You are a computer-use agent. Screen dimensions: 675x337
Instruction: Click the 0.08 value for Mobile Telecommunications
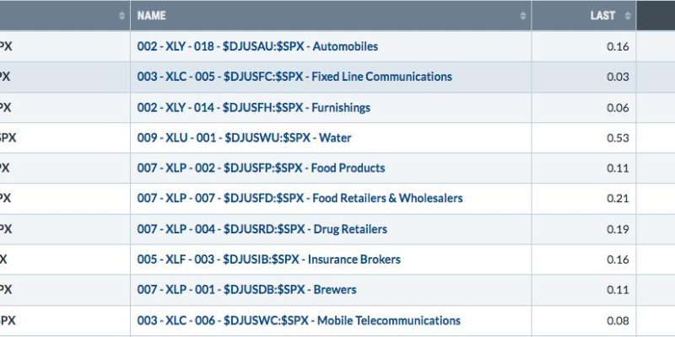(618, 321)
